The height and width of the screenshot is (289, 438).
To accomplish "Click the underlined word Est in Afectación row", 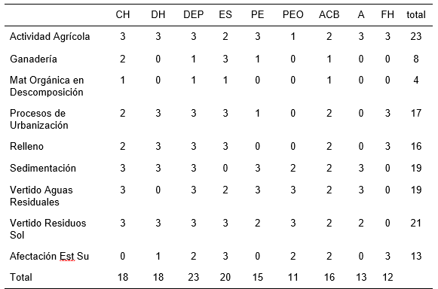I will point(67,256).
